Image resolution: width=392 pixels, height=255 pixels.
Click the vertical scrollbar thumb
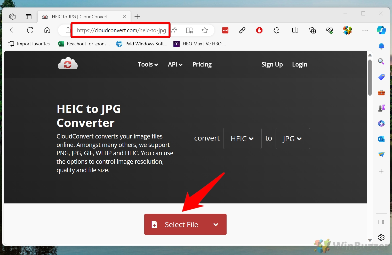370,78
